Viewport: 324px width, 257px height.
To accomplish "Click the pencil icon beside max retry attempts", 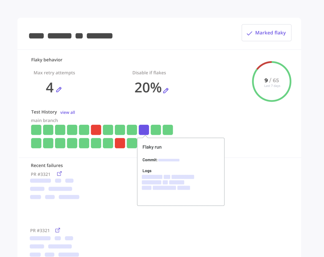I will [x=59, y=90].
